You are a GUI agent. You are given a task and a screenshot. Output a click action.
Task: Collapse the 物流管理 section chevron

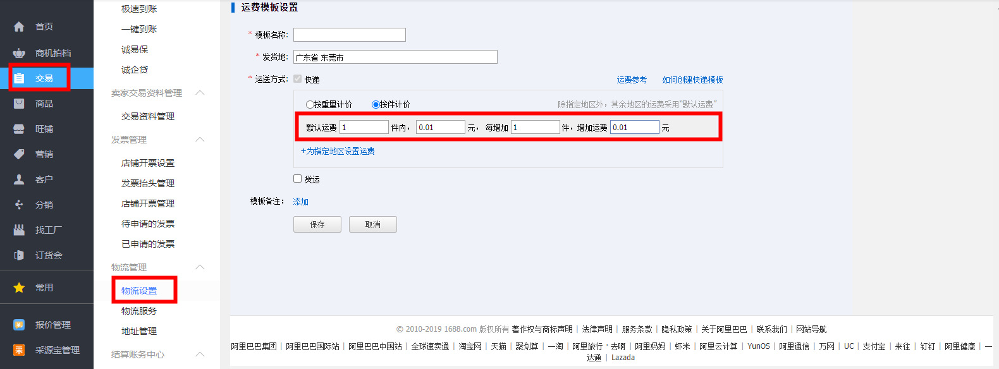pyautogui.click(x=200, y=267)
